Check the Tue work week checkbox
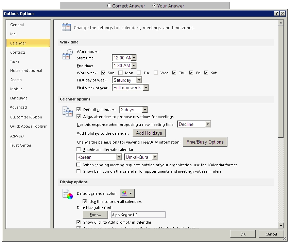 point(139,73)
